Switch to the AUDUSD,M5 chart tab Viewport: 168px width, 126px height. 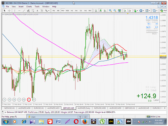[x=144, y=108]
